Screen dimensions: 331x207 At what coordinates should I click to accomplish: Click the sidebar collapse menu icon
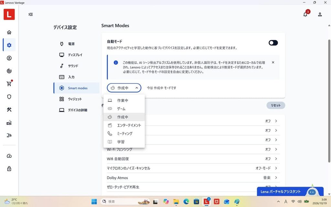pyautogui.click(x=31, y=14)
